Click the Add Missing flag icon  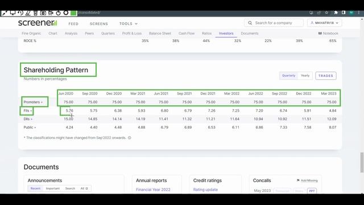[x=298, y=181]
